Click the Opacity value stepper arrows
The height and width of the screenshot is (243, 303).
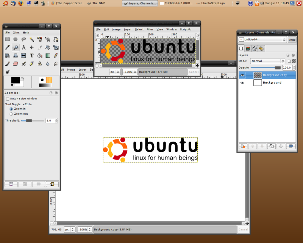294,68
